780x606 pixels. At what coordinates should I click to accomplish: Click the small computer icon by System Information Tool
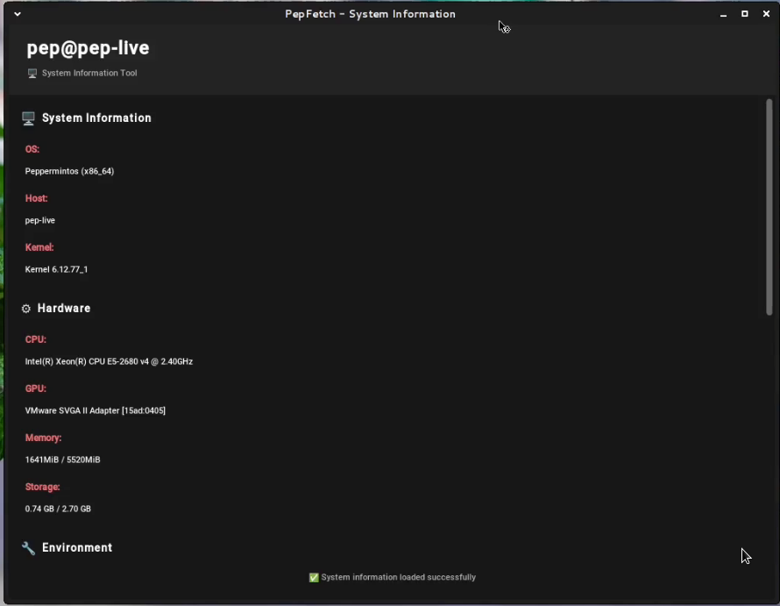pyautogui.click(x=32, y=74)
